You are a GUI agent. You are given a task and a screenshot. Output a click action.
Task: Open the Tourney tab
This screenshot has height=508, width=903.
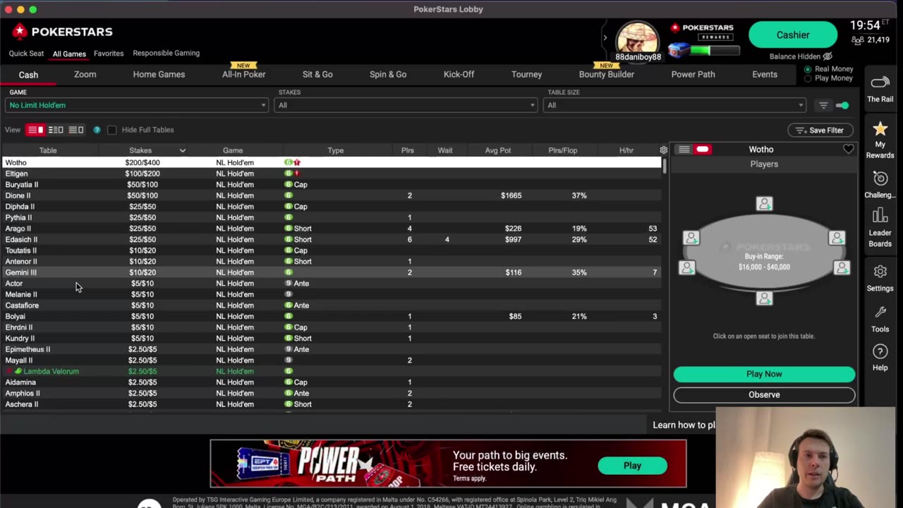526,74
